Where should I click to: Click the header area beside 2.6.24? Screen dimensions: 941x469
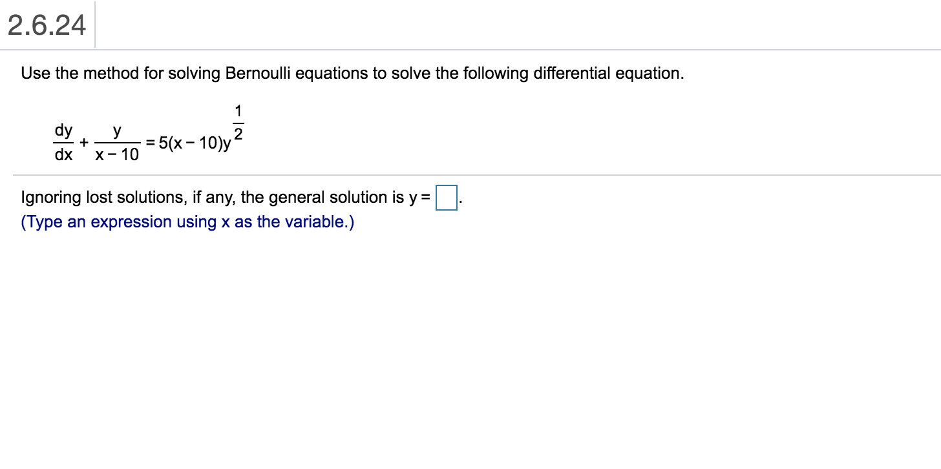[259, 26]
